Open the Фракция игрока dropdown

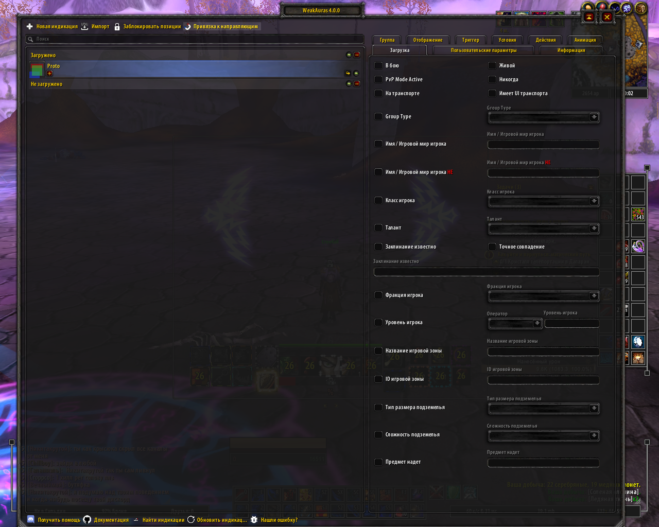(x=543, y=296)
